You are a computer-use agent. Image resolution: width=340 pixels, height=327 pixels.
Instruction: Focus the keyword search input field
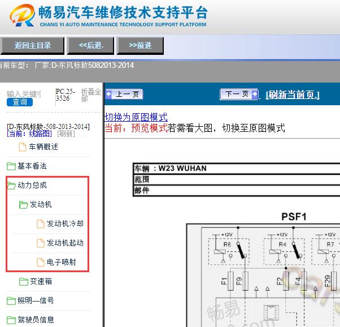pos(24,94)
